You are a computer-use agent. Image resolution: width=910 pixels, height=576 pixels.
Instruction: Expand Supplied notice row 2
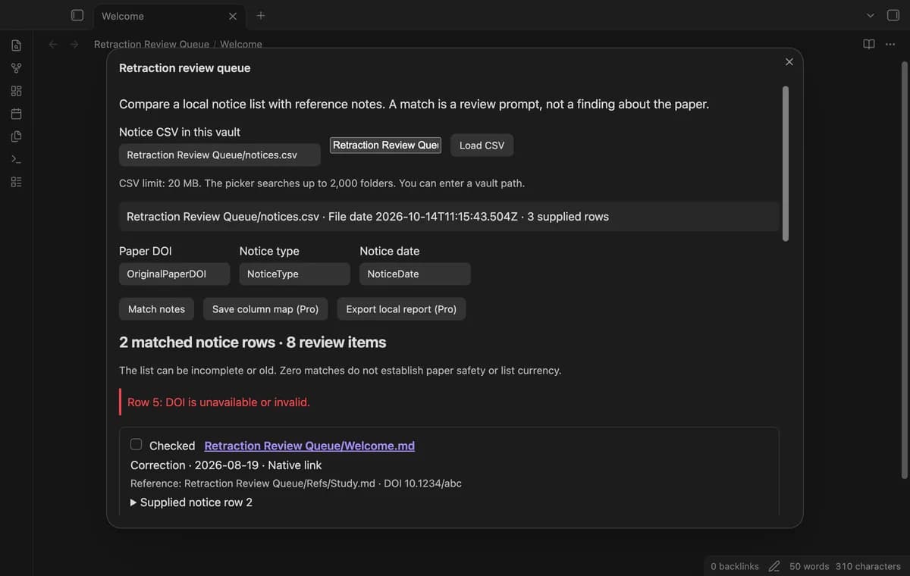click(x=192, y=502)
